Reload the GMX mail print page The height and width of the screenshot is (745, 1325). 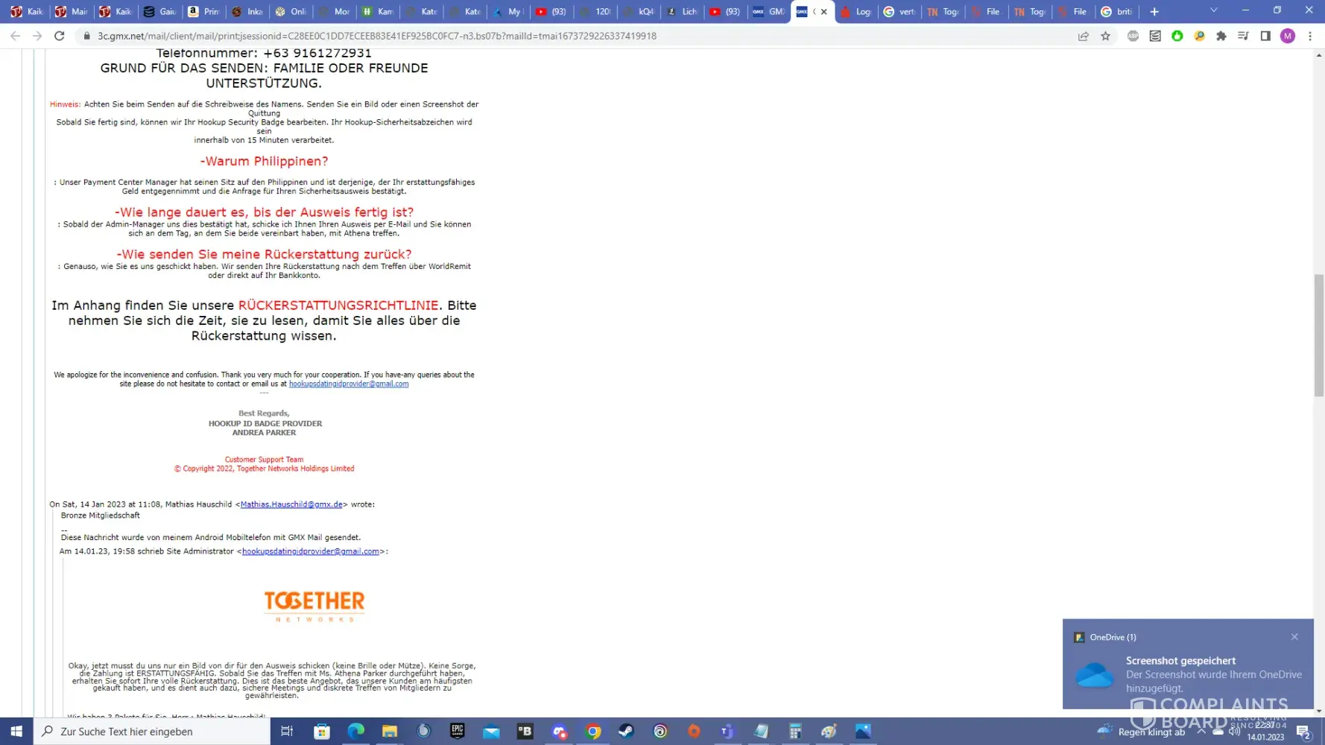[60, 36]
